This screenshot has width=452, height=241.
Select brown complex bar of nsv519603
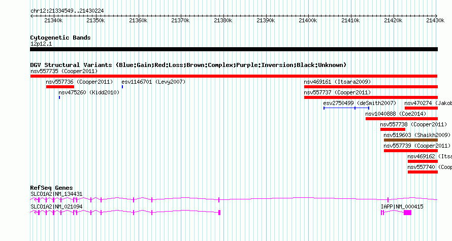411,140
